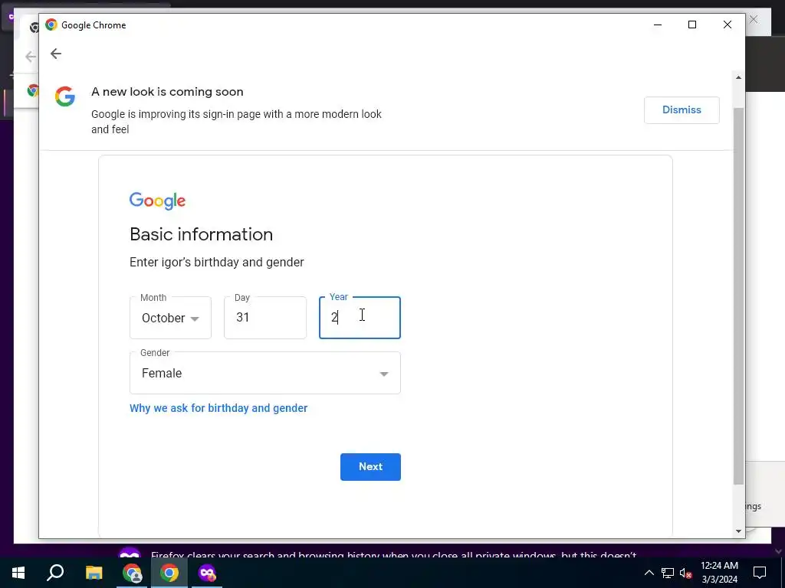Show hidden system tray icons
Image resolution: width=785 pixels, height=588 pixels.
click(x=649, y=573)
